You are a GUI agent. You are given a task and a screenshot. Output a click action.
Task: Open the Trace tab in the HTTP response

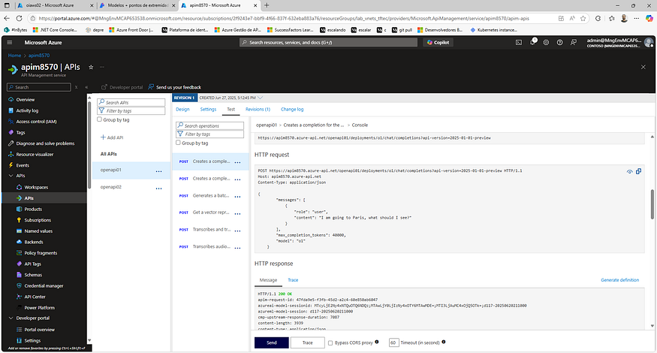293,280
